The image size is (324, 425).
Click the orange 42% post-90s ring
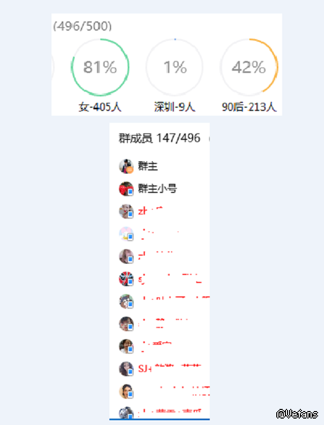click(x=249, y=67)
